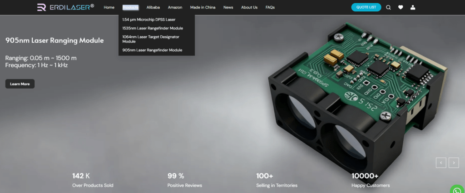Image resolution: width=465 pixels, height=193 pixels.
Task: Go to previous slide arrow
Action: pyautogui.click(x=441, y=163)
